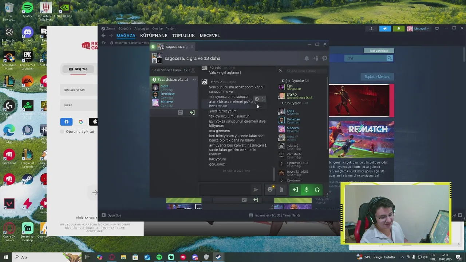Toggle chat notifications bell in group header
Screen dimensions: 466x262
coord(307,58)
